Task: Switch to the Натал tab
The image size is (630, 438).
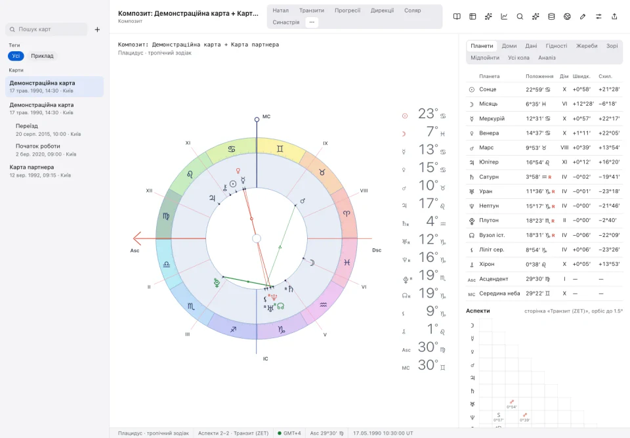Action: tap(280, 11)
